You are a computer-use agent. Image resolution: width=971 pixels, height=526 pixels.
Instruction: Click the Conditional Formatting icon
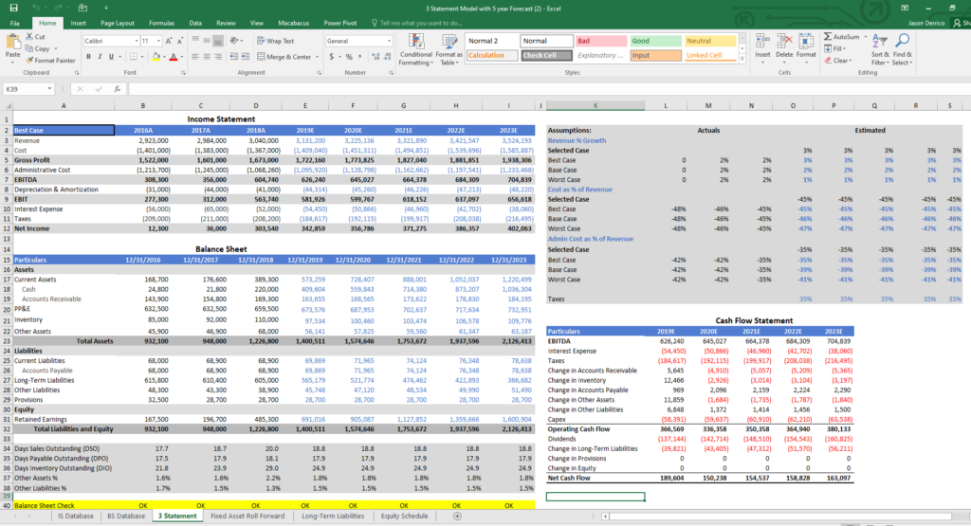coord(416,42)
